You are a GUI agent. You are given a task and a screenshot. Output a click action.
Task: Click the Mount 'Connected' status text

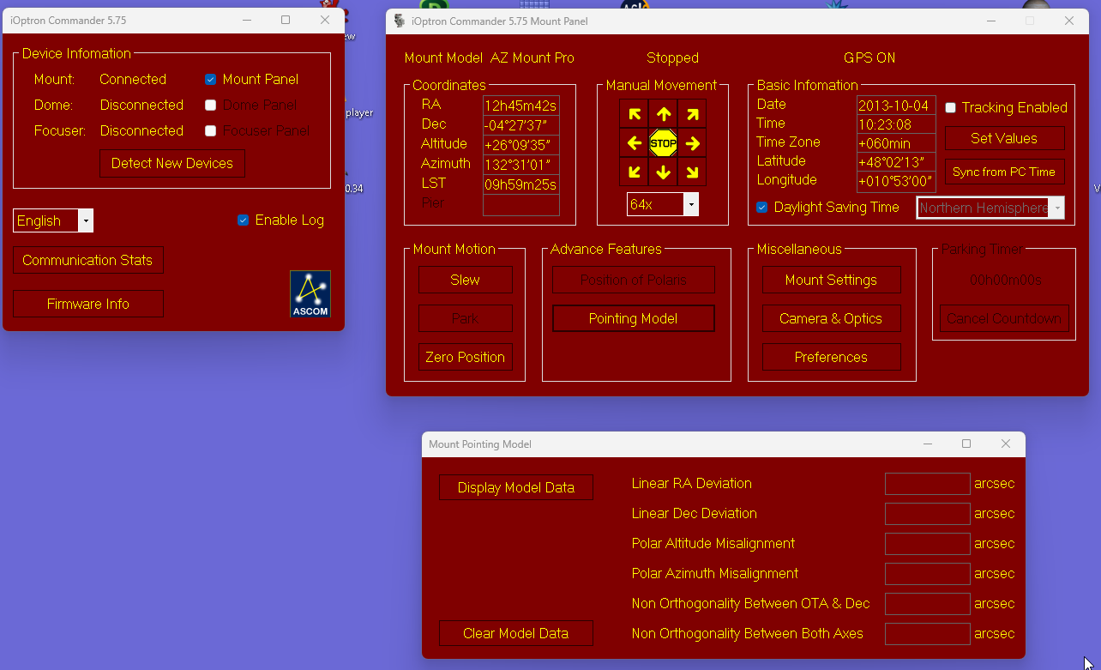[x=133, y=79]
